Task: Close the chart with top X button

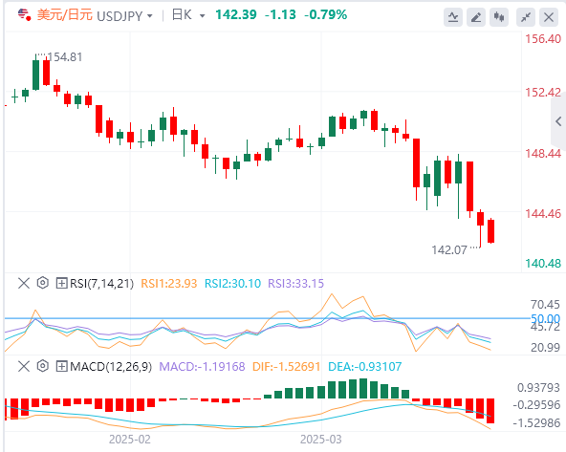Action: [x=549, y=17]
